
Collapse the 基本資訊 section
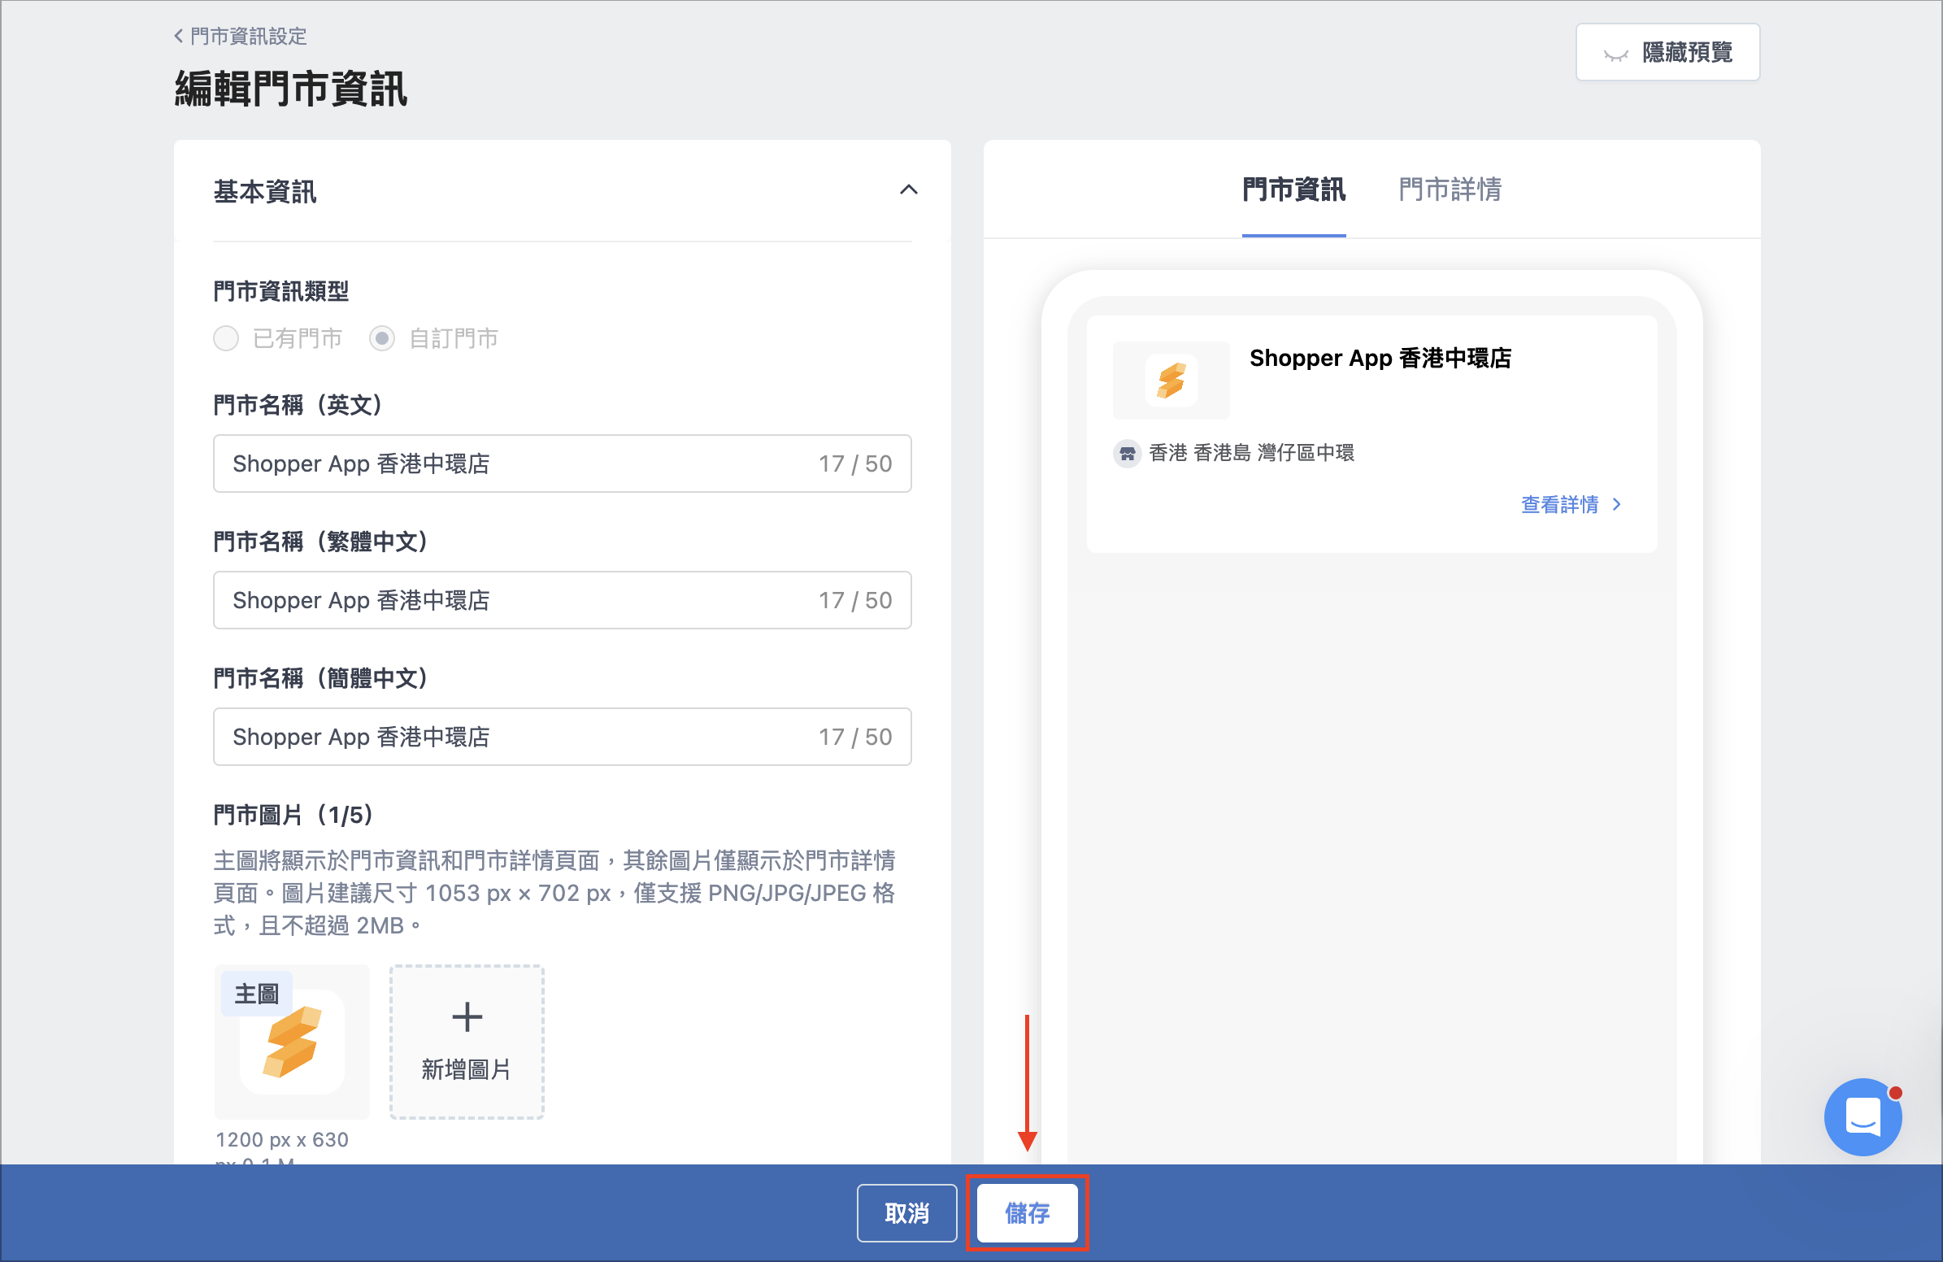(908, 190)
